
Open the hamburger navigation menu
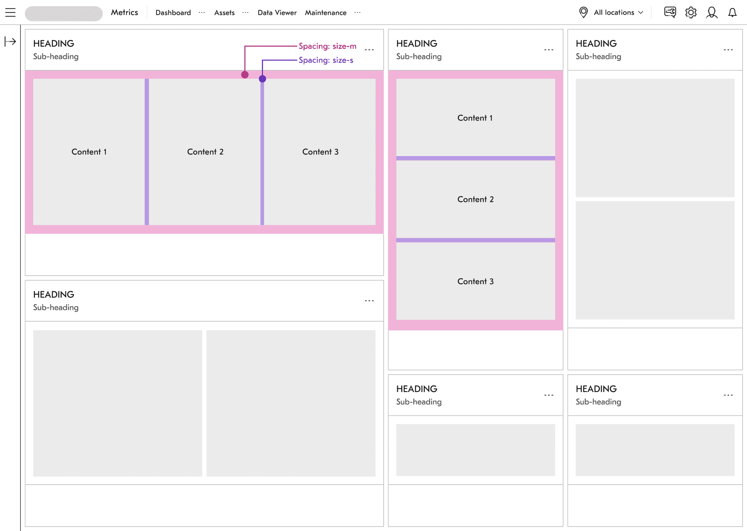point(10,12)
